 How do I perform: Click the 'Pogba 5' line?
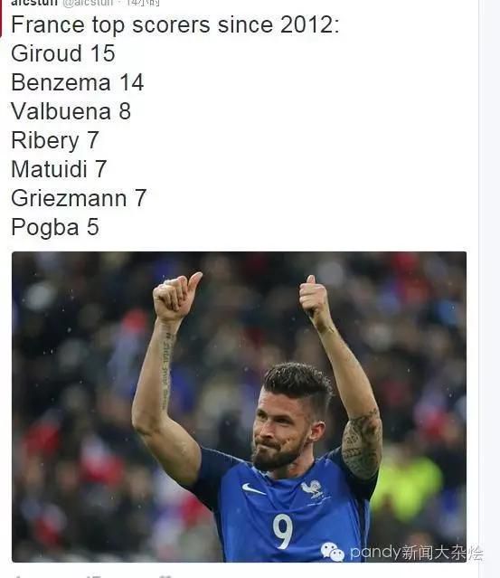point(55,227)
